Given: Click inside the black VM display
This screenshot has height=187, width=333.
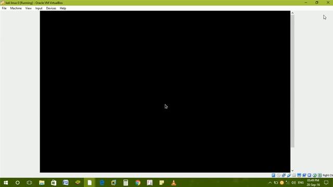Looking at the screenshot, I should click(165, 91).
